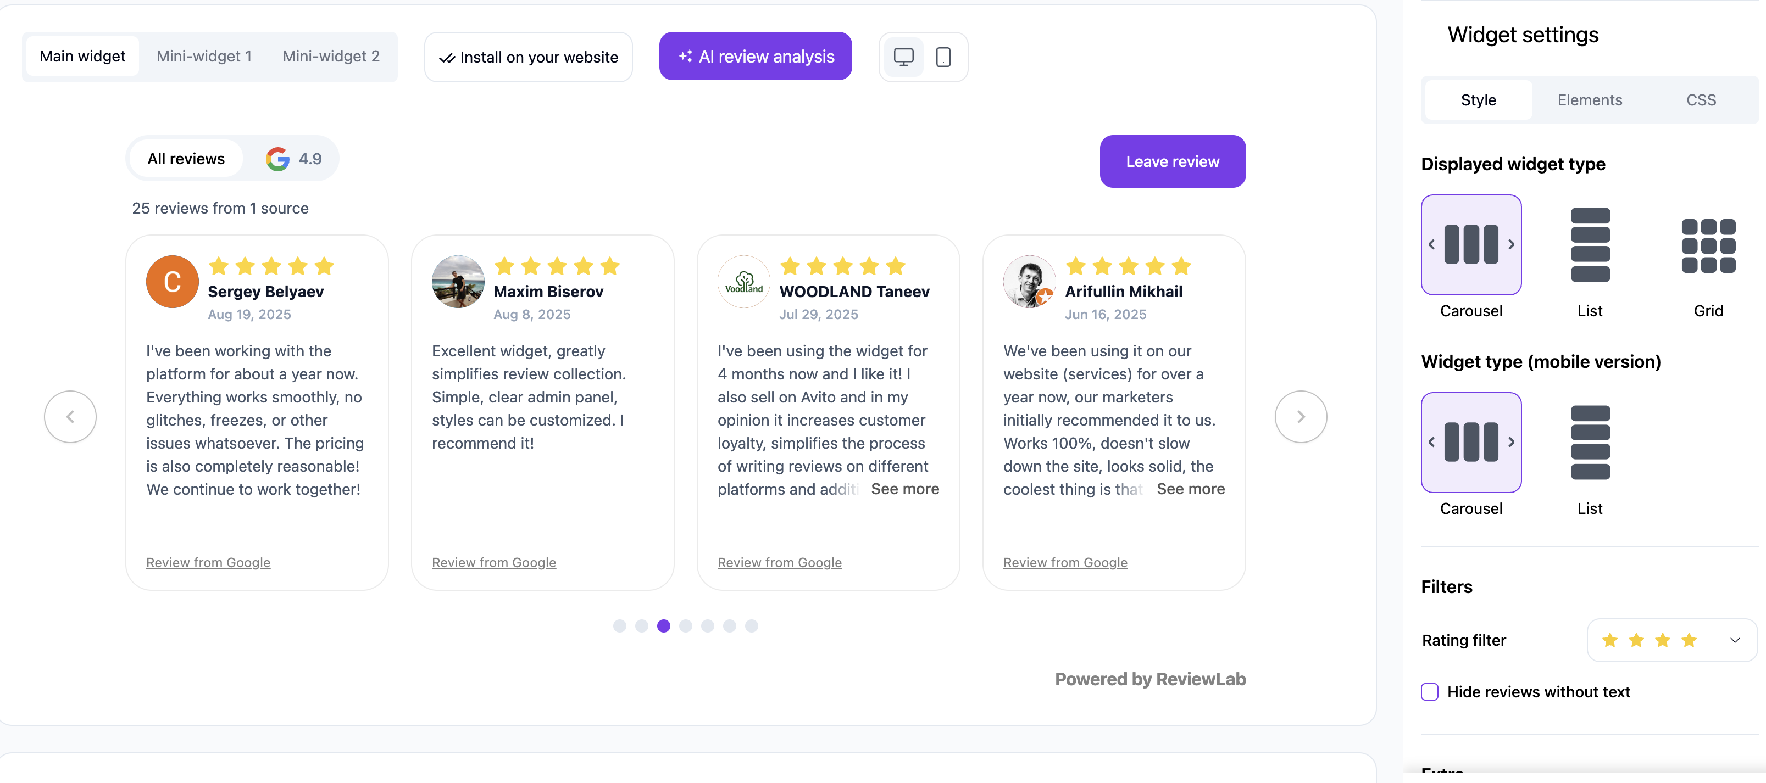Jump to the fifth carousel page dot
The width and height of the screenshot is (1766, 783).
tap(708, 625)
